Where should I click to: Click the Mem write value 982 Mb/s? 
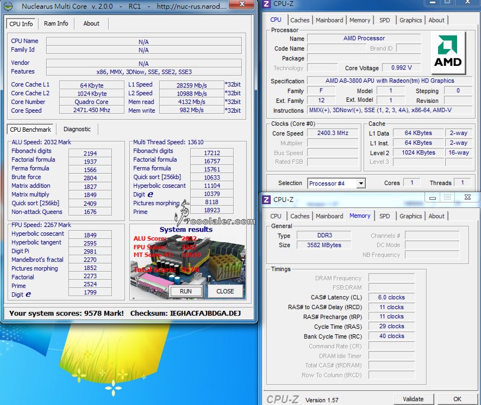192,110
